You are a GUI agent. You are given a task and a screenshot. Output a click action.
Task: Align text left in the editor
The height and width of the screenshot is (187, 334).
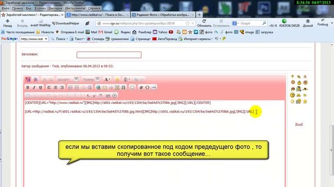49,88
